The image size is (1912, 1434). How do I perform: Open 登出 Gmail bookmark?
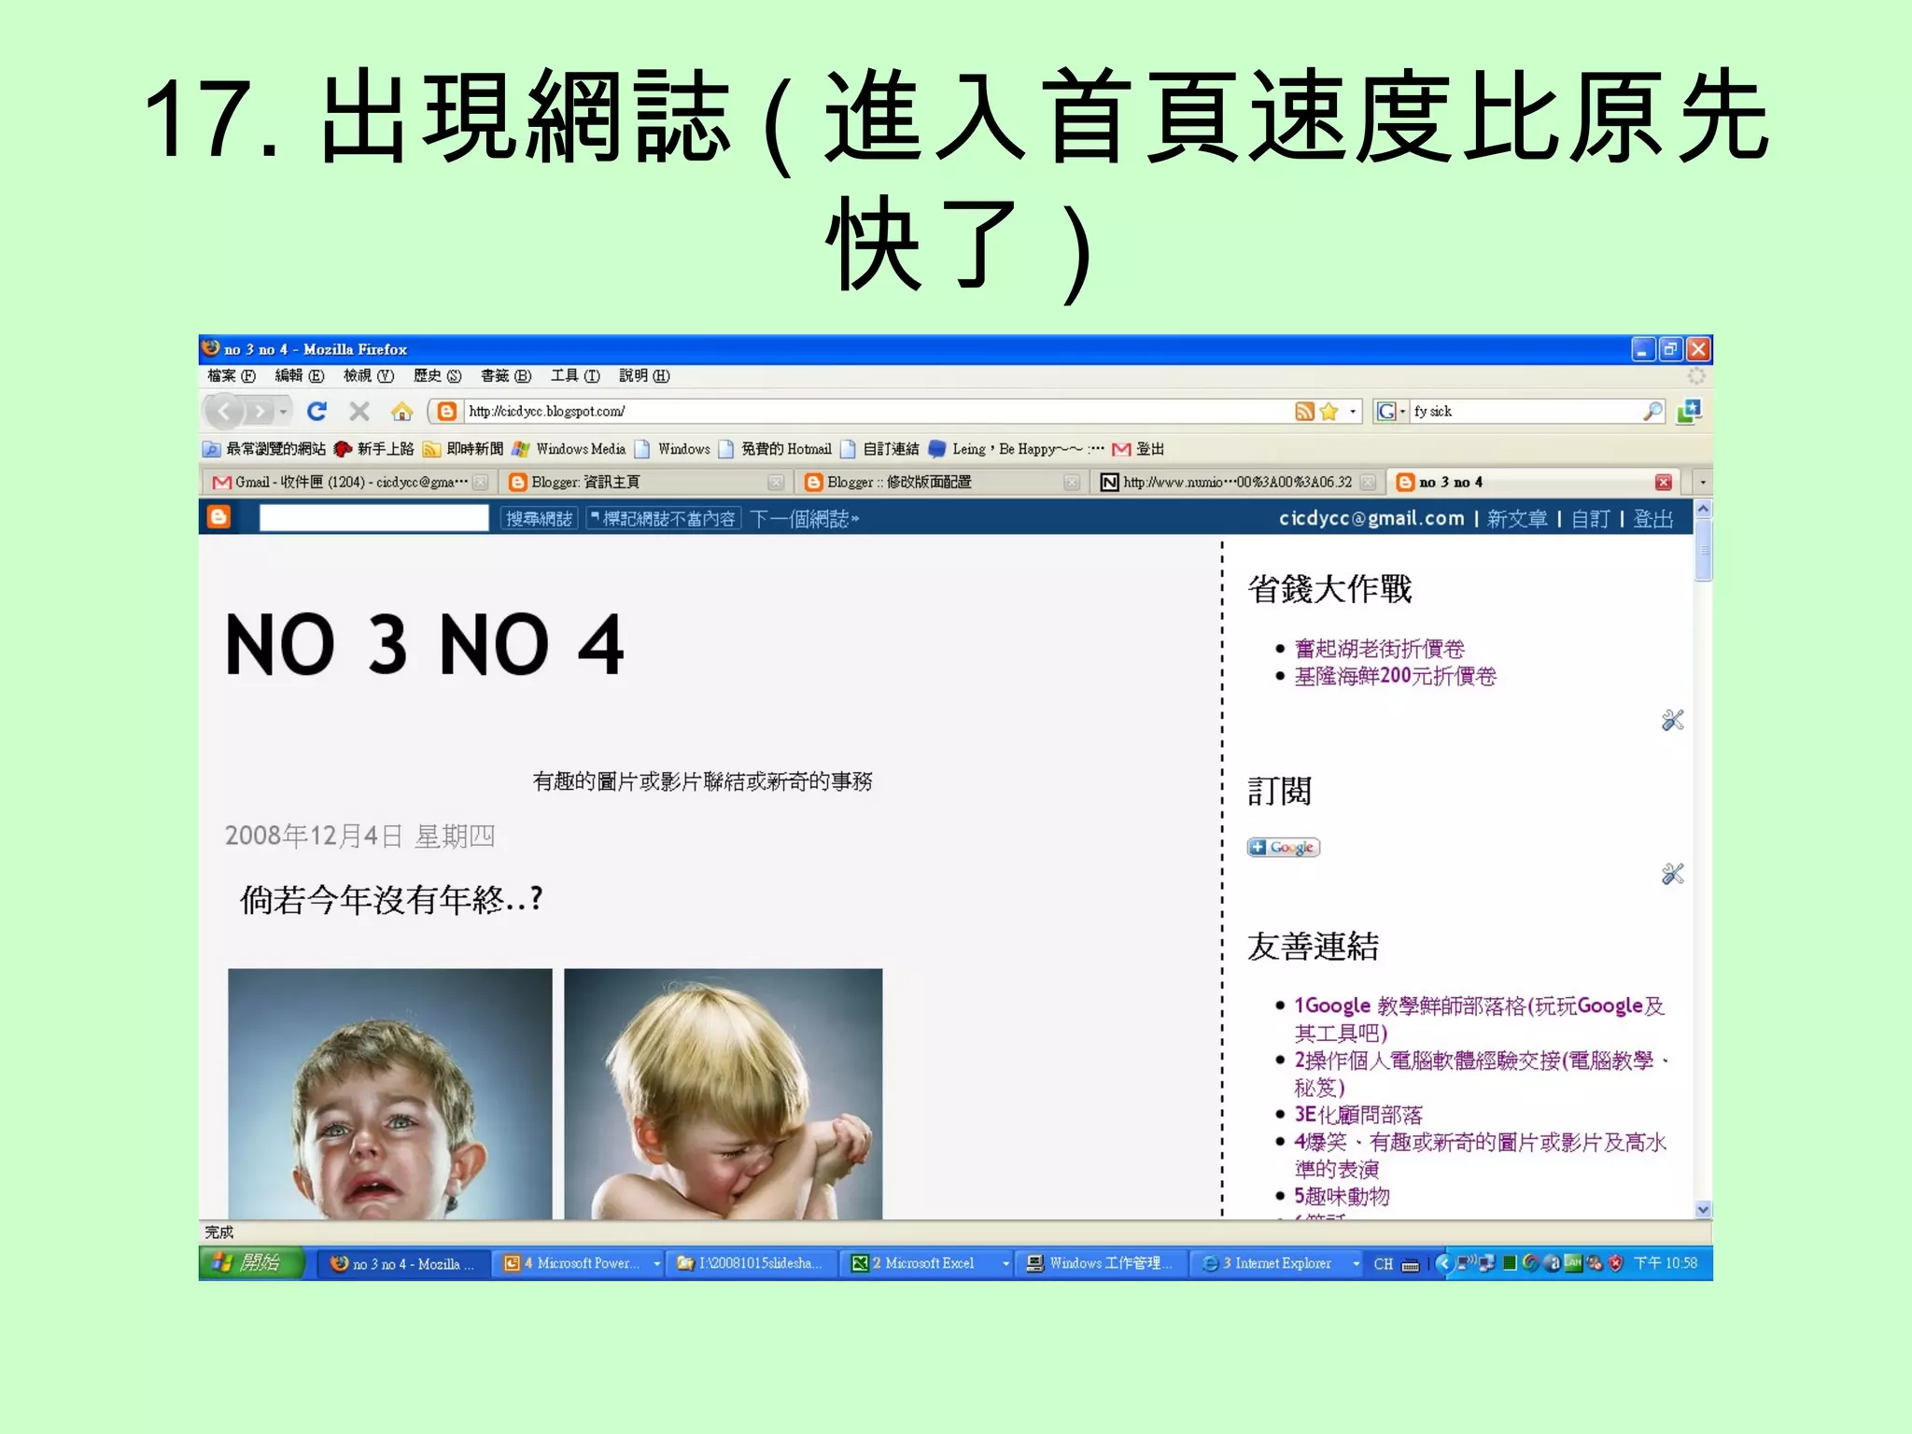pos(1138,449)
